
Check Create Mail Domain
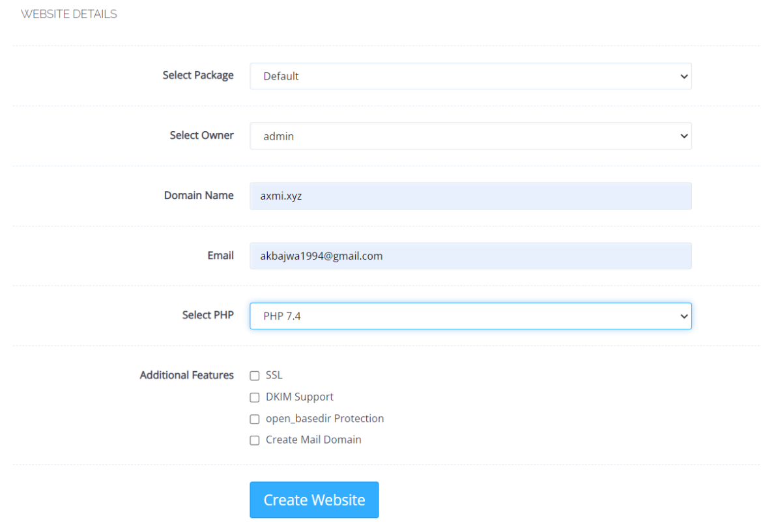click(x=254, y=440)
